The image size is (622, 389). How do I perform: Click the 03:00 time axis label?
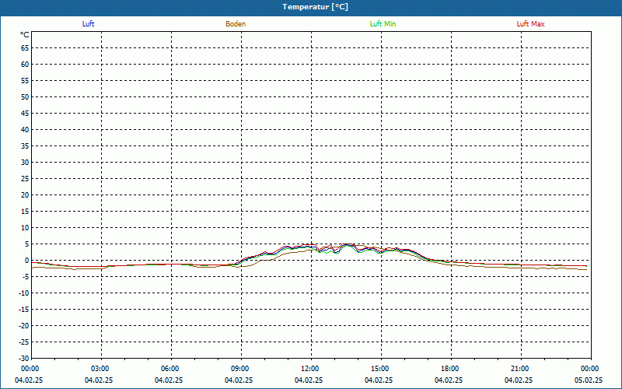pos(101,369)
